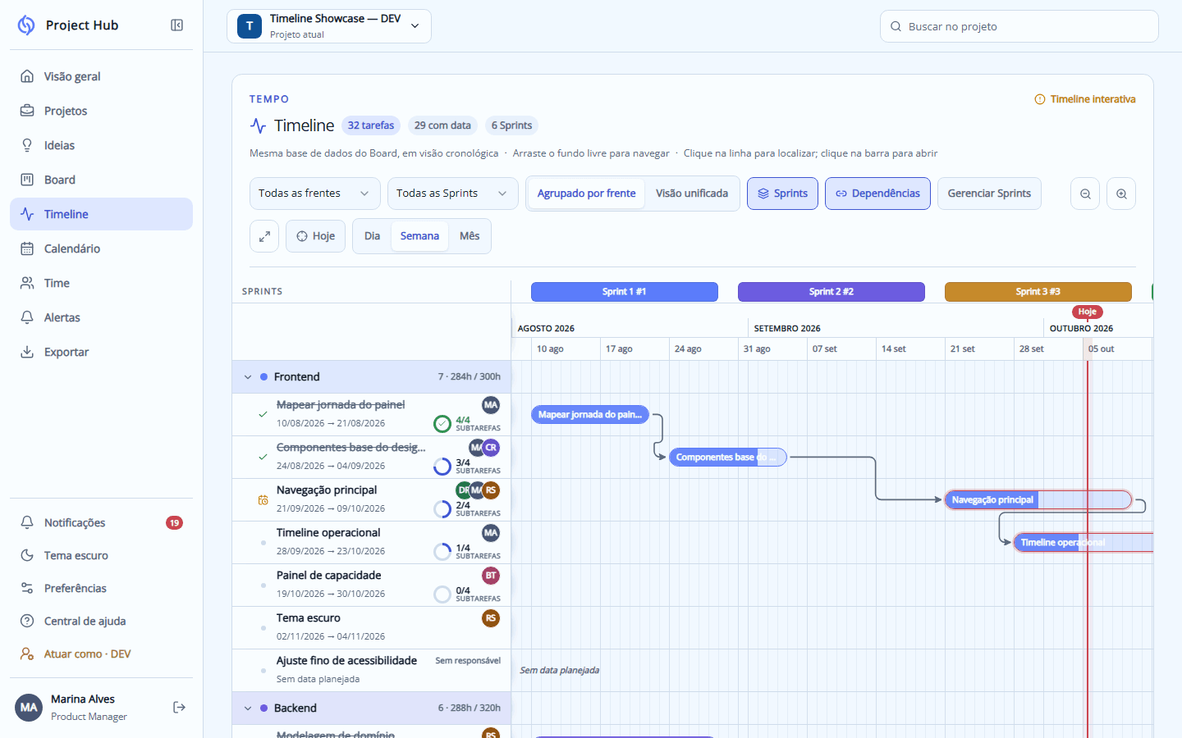Click BT avatar on Painel de capacidade
The width and height of the screenshot is (1182, 738).
[x=491, y=576]
